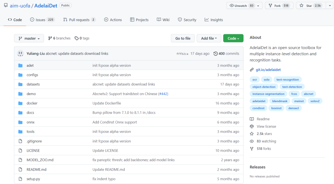This screenshot has width=334, height=184.
Task: Star the AdelaiDet repository
Action: pyautogui.click(x=311, y=6)
